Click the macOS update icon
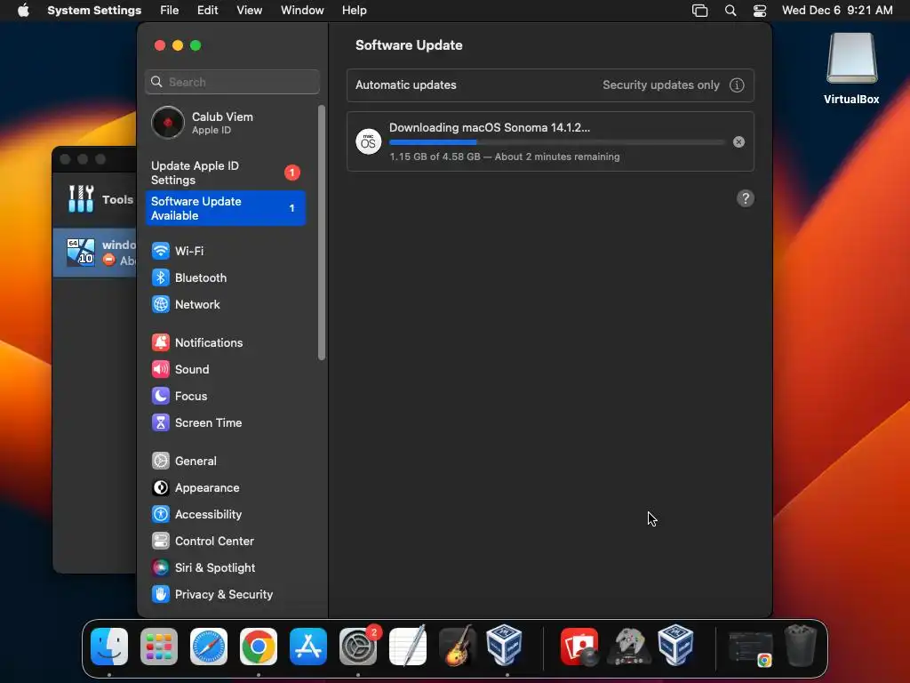The height and width of the screenshot is (683, 910). 369,141
